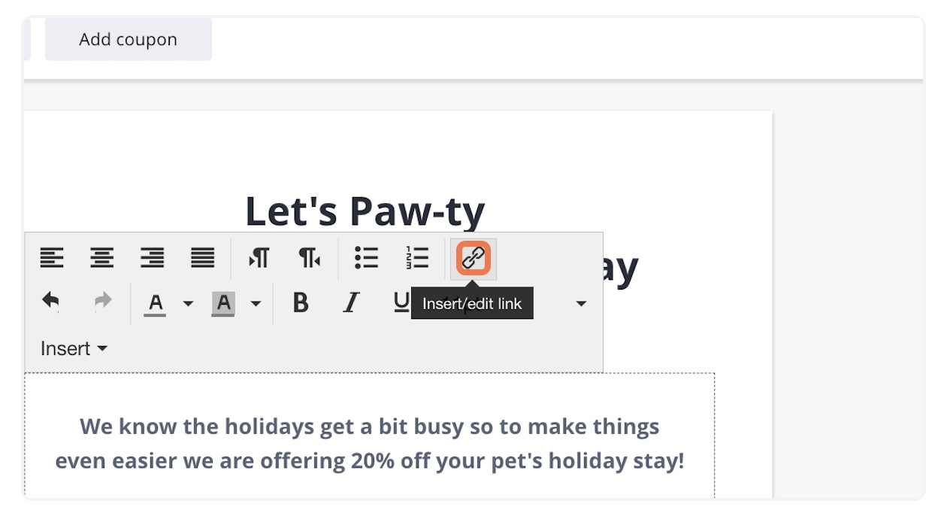Viewport: 947px width, 510px height.
Task: Click into the holiday offer paragraph
Action: tap(369, 443)
